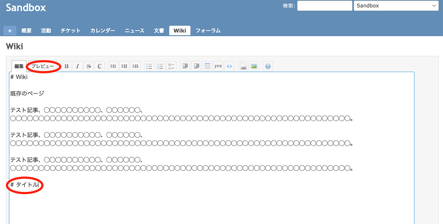Screen dimensions: 443x224
Task: Insert a Heading 2 with H2
Action: [x=124, y=66]
